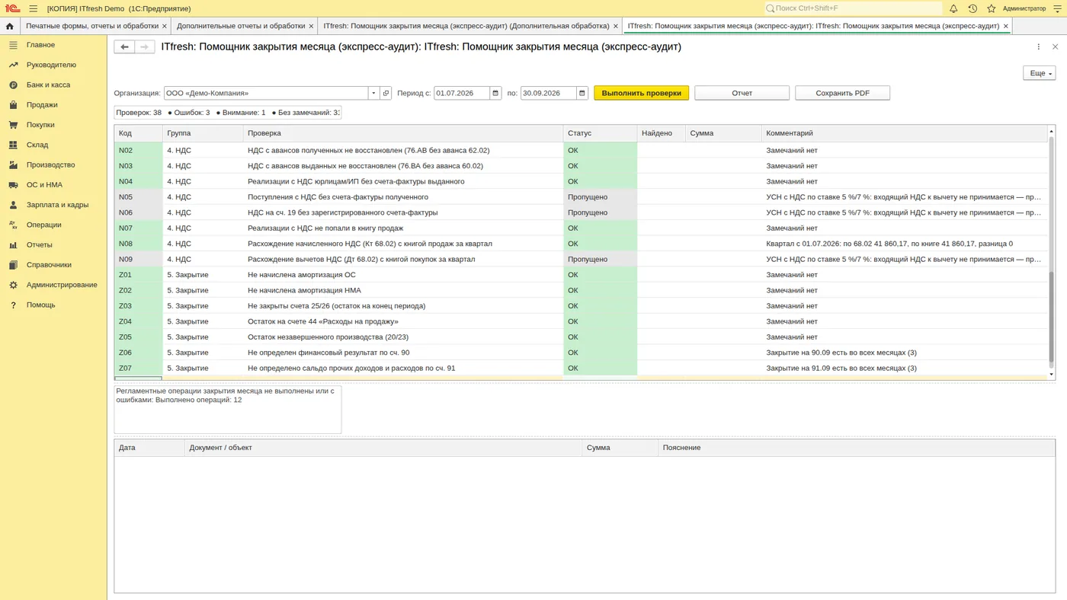Go to the home start page icon
This screenshot has height=600, width=1067.
point(9,26)
